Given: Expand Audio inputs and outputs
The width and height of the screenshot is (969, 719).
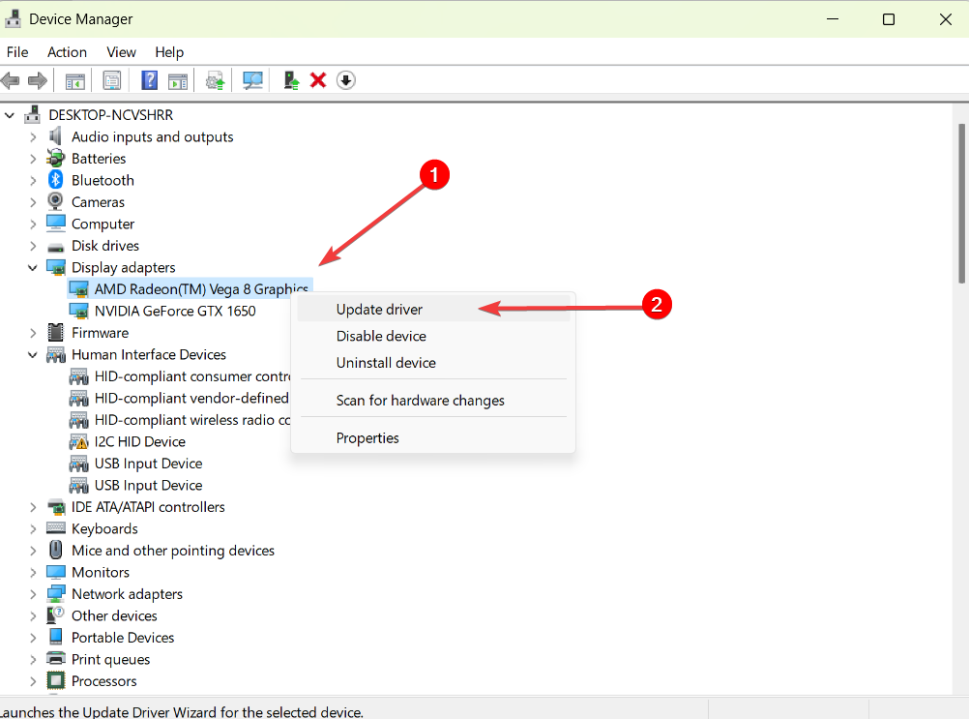Looking at the screenshot, I should [33, 136].
